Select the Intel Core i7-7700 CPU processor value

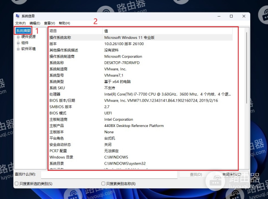point(167,94)
